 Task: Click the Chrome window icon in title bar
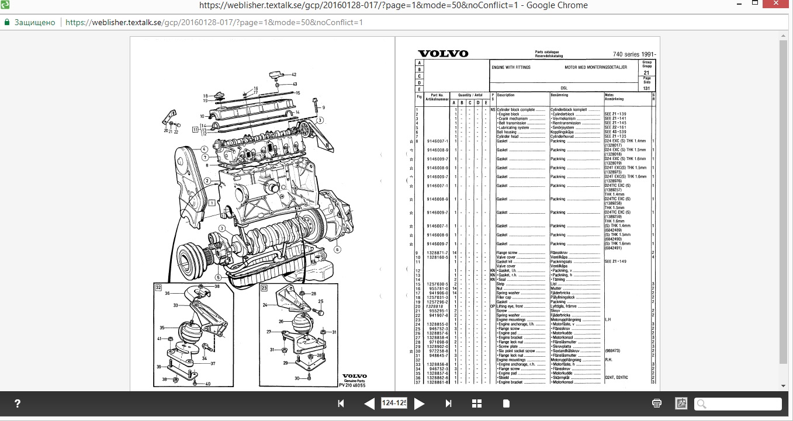click(x=6, y=5)
